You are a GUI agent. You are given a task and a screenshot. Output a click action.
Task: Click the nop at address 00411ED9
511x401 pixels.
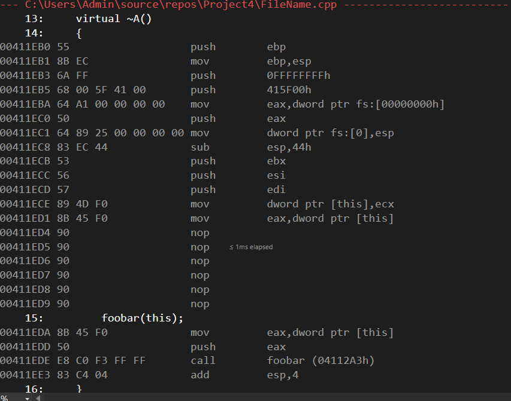(199, 304)
